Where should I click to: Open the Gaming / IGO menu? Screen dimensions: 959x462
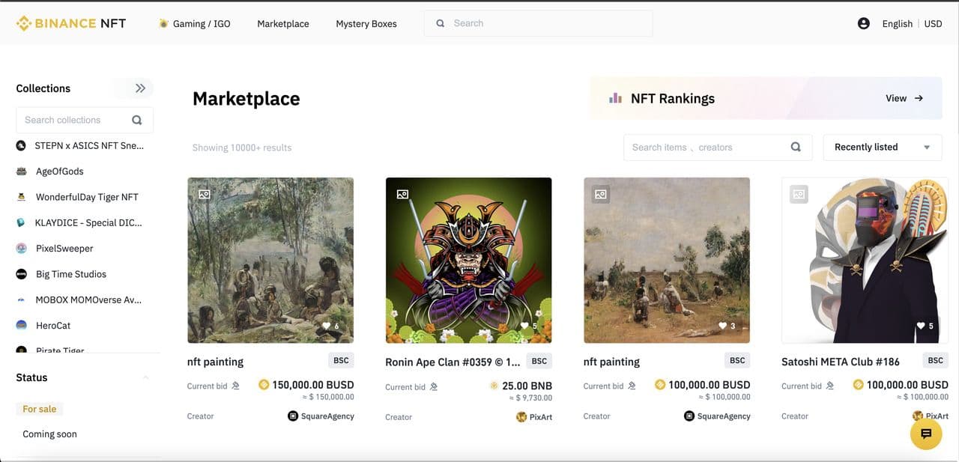(x=195, y=23)
